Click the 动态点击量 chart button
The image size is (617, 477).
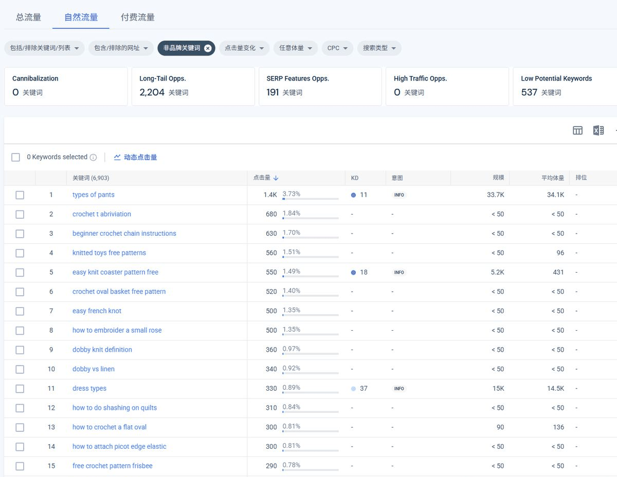[x=136, y=157]
